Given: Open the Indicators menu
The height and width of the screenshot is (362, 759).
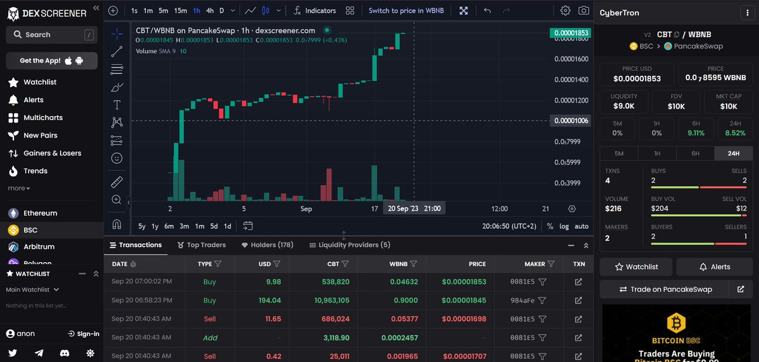Looking at the screenshot, I should coord(314,11).
